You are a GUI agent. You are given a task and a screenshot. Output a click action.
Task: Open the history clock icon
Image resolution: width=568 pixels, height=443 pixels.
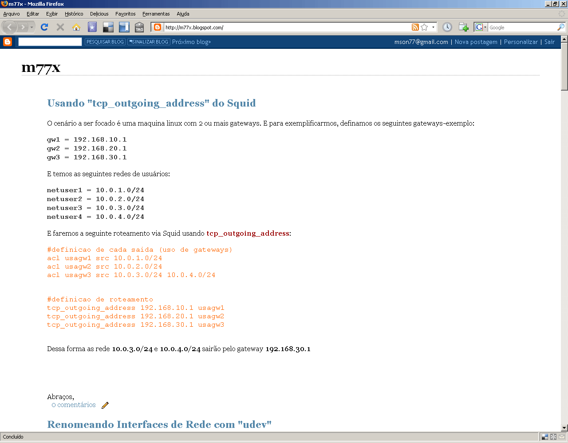click(x=447, y=27)
